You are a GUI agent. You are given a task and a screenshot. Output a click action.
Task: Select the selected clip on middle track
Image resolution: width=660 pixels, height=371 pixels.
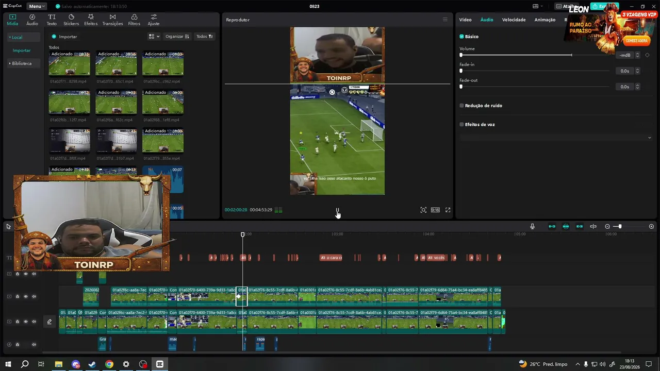241,296
